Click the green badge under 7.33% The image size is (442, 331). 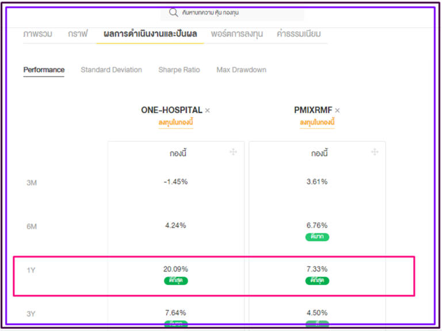318,280
